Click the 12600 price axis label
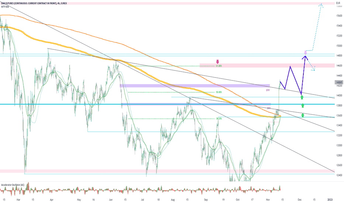Image resolution: width=344 pixels, height=203 pixels. point(339,165)
